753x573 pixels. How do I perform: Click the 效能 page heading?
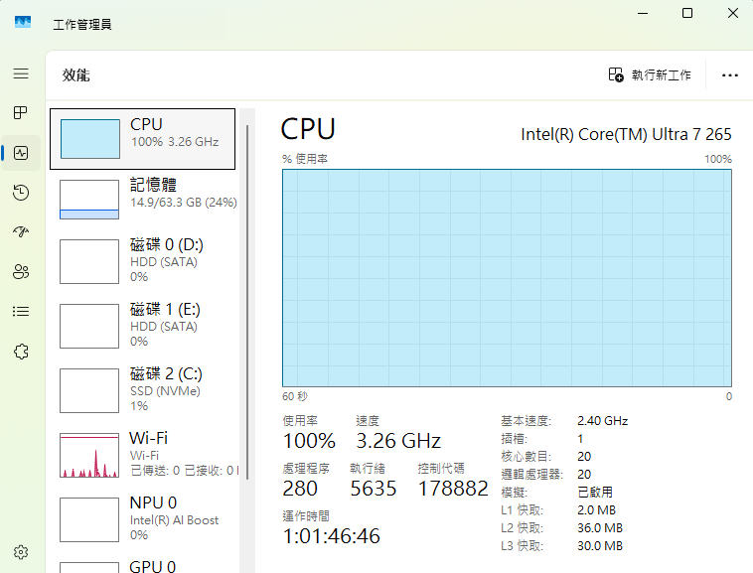pyautogui.click(x=75, y=74)
